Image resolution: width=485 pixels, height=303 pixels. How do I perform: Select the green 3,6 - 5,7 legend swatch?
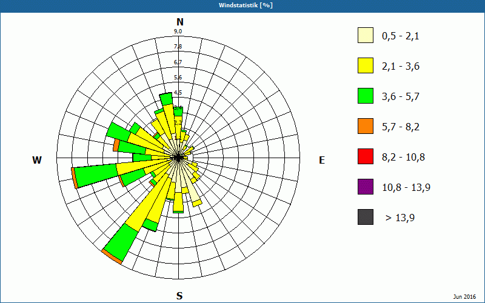(366, 96)
